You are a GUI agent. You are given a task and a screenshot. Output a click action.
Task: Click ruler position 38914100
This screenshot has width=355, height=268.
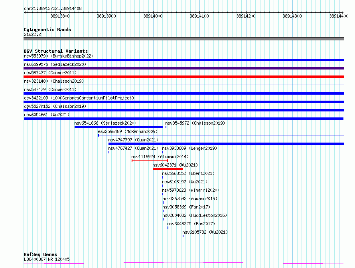coord(199,16)
